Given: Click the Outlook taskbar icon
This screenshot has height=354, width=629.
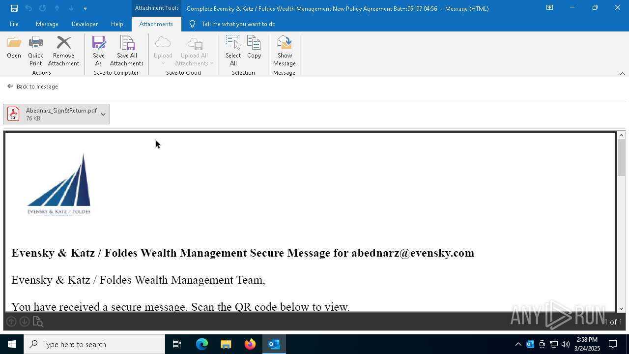Looking at the screenshot, I should 274,344.
